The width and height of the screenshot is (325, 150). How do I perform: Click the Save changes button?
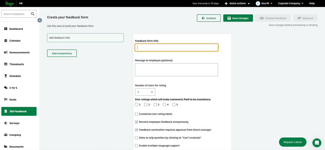click(x=238, y=18)
